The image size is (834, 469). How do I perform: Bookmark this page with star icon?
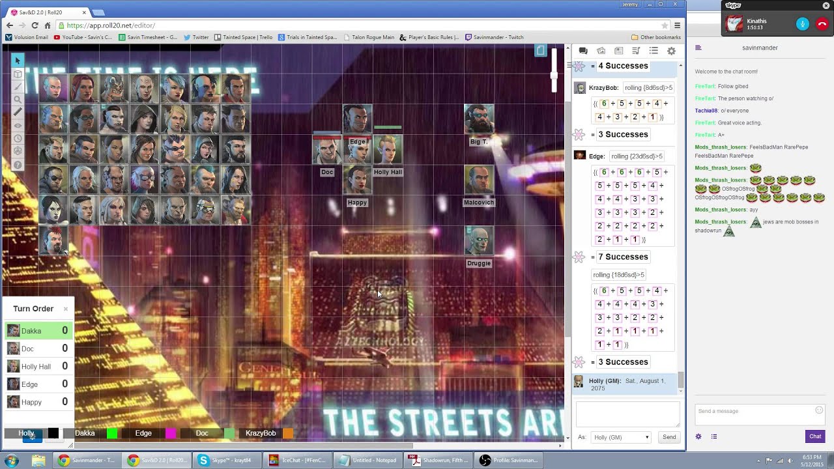665,25
